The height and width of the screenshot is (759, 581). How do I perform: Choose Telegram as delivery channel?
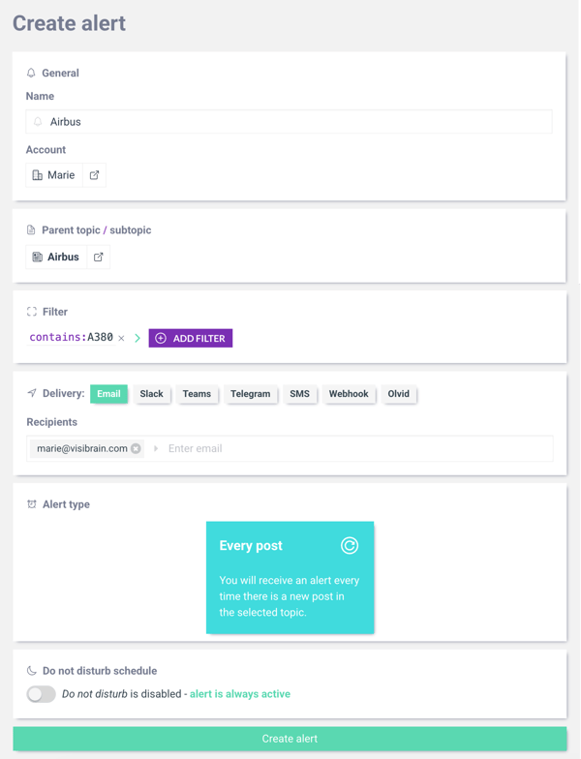[250, 394]
